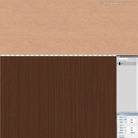Enable the lock all icon in Layers panel
138x138 pixels.
point(125,61)
